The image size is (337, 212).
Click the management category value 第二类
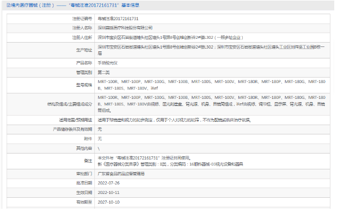tap(104, 73)
